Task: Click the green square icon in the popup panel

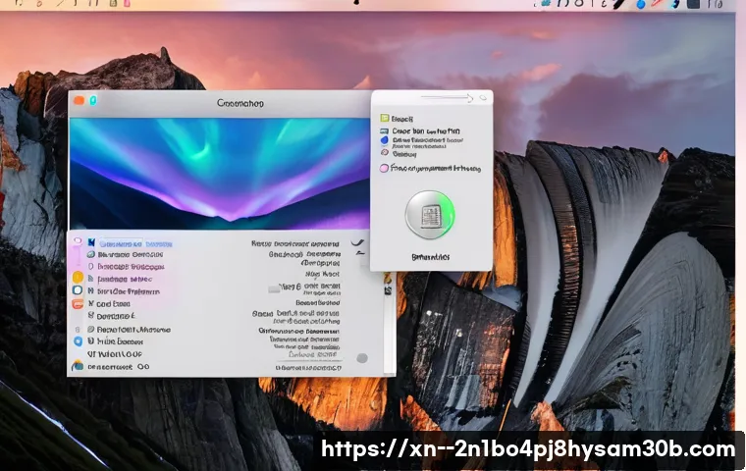Action: pyautogui.click(x=384, y=118)
